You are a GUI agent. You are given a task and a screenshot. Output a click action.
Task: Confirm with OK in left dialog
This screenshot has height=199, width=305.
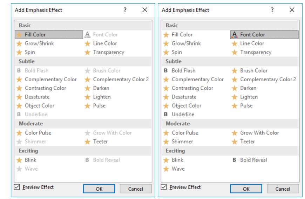[99, 189]
